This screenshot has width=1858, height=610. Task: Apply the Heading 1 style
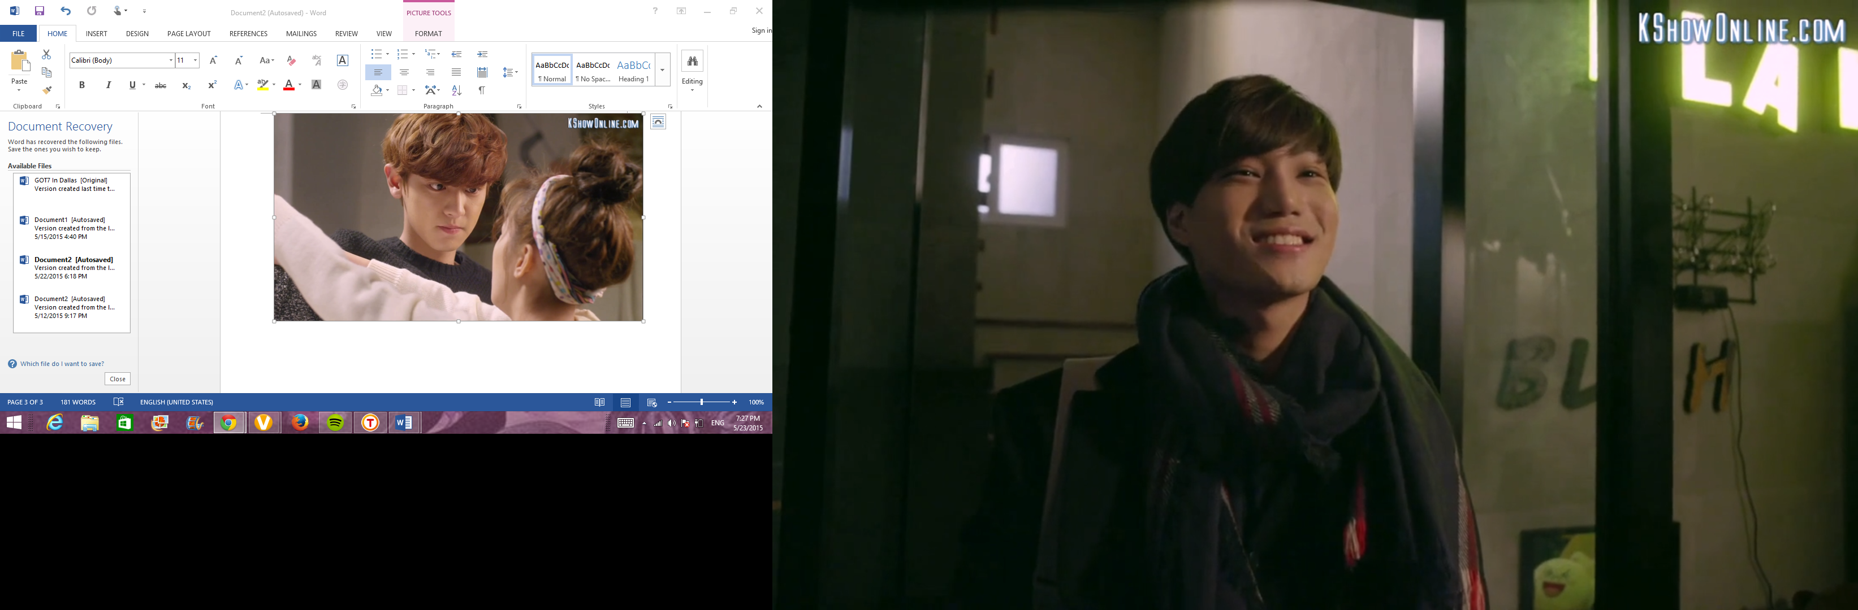(634, 70)
